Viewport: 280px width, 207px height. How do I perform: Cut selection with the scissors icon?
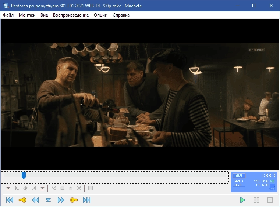54,188
